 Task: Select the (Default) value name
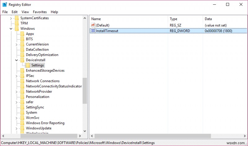[x=103, y=25]
